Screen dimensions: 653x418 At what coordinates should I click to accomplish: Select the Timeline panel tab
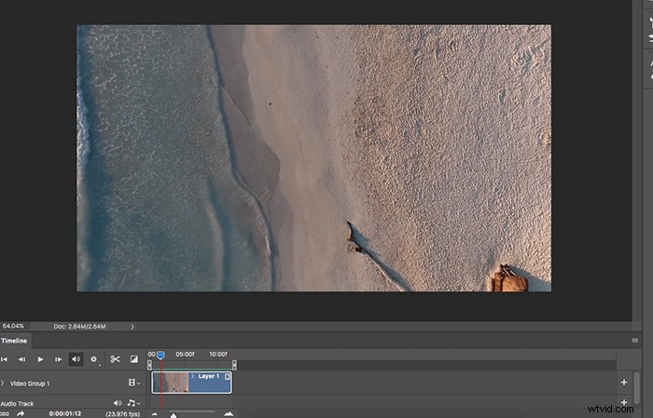point(15,341)
